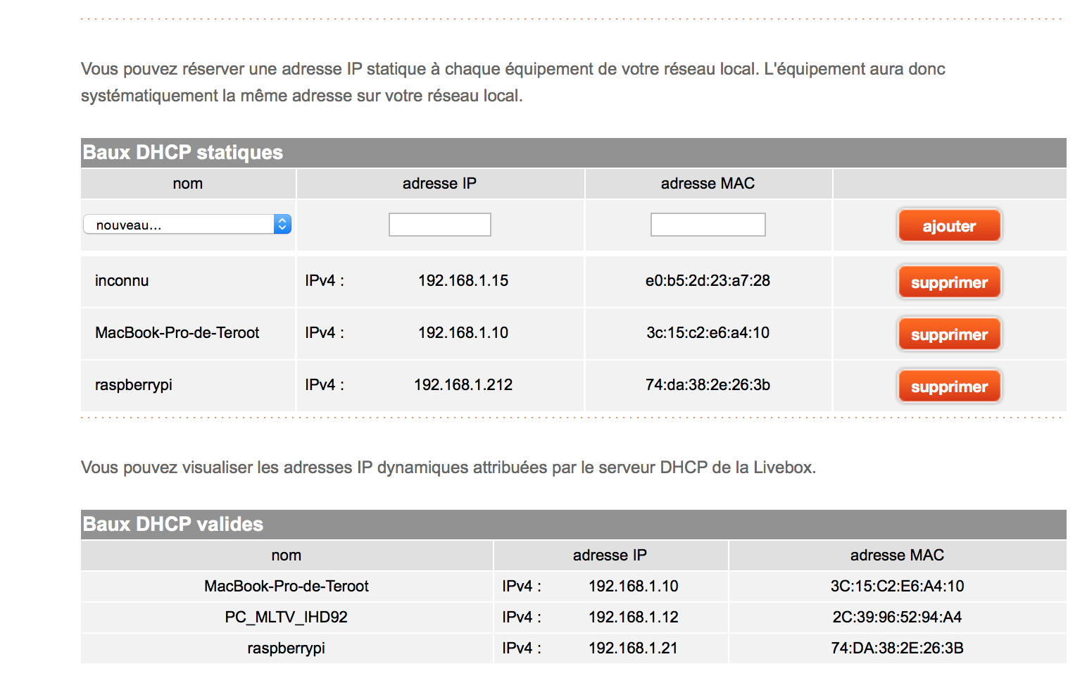Select the 'Baux DHCP valides' header
The width and height of the screenshot is (1087, 683).
tap(173, 524)
